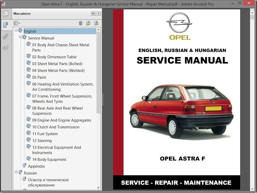Click bookmark icon beside 12 Steering
Screen dimensions: 257x193
[29, 140]
